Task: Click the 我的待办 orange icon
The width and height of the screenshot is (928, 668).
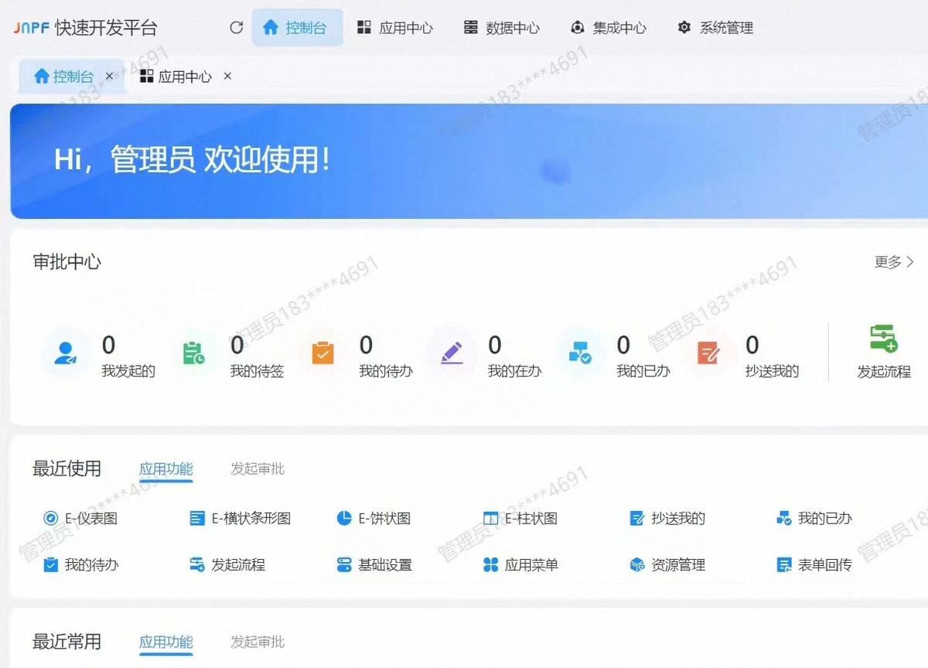Action: [322, 353]
